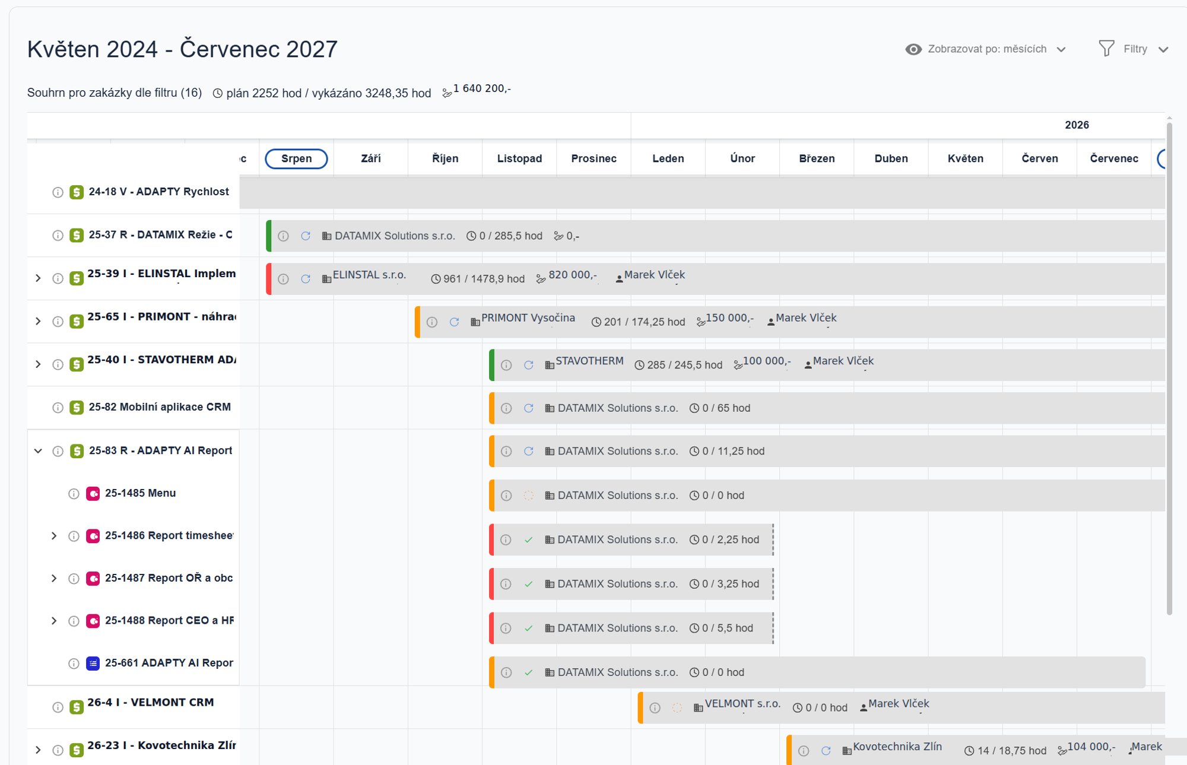Click the 820 000,- amount in ELINSTAL bar

(x=573, y=275)
